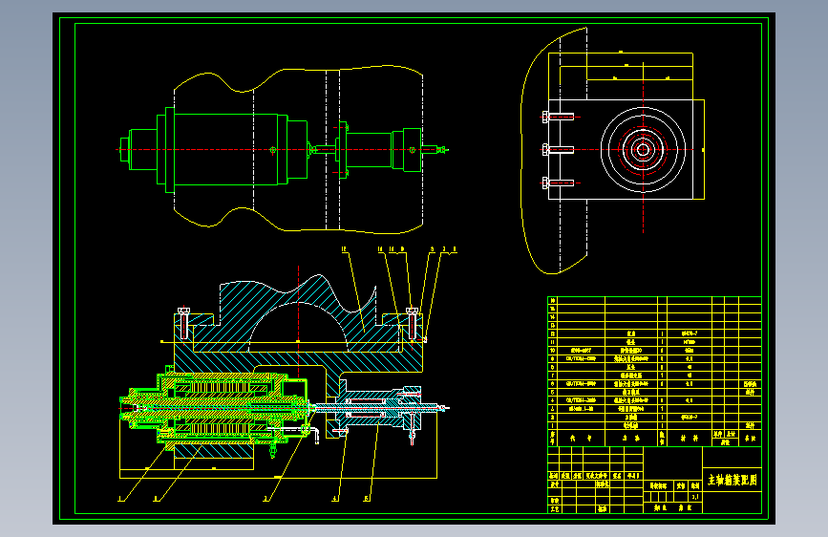Pick part balloon number 3 below section view
This screenshot has width=828, height=537.
tap(266, 499)
